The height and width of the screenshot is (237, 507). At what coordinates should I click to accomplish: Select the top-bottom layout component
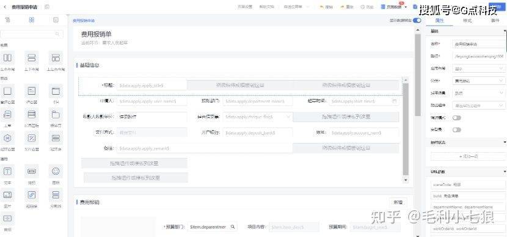(x=31, y=58)
